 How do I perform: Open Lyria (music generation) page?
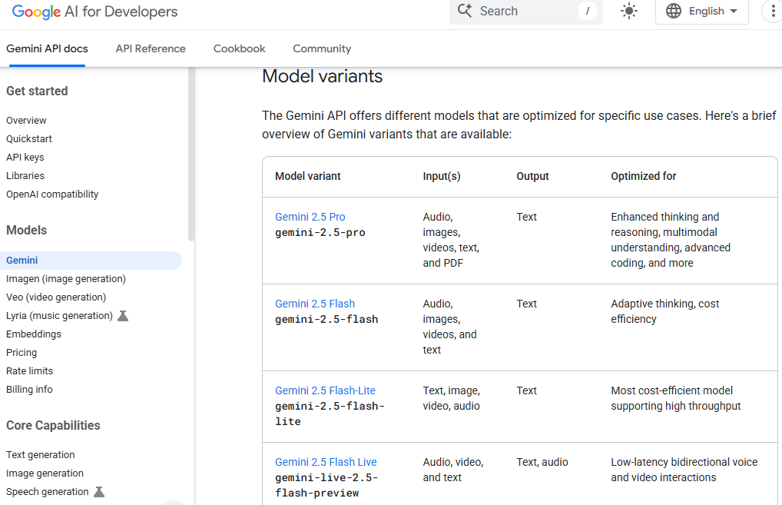coord(59,316)
